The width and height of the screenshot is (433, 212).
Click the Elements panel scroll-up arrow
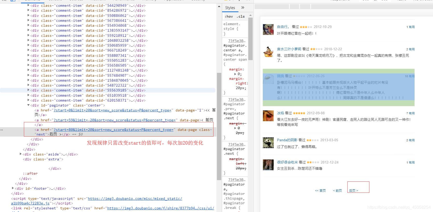[219, 6]
